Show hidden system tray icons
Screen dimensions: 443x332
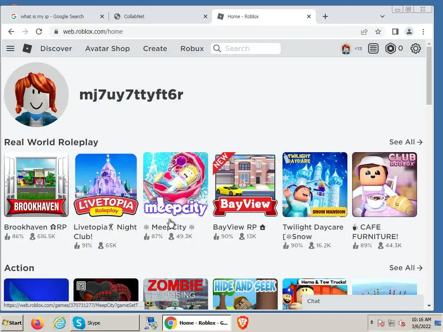coord(372,322)
